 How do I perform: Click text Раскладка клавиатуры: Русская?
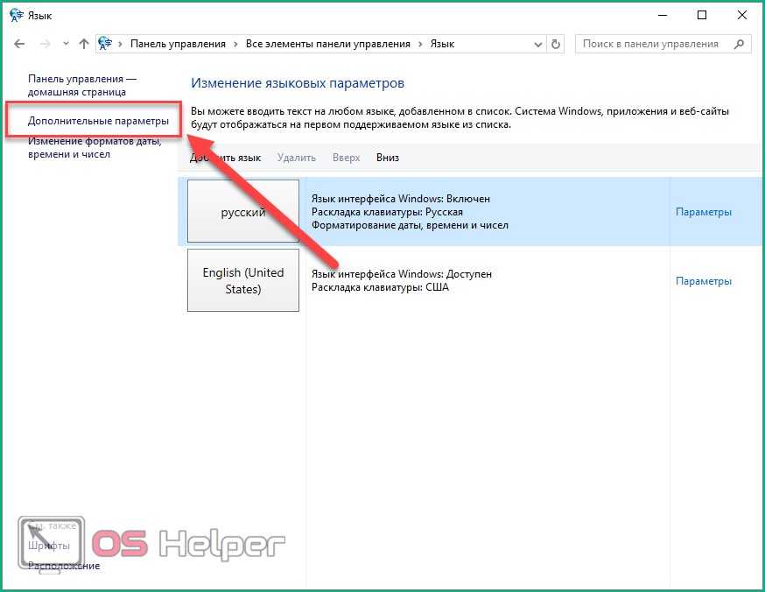coord(387,212)
